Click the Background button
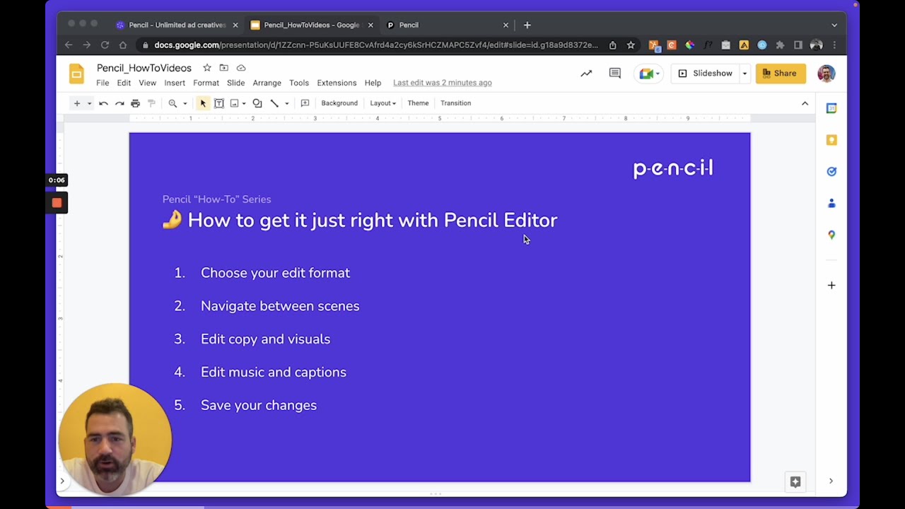 (339, 103)
